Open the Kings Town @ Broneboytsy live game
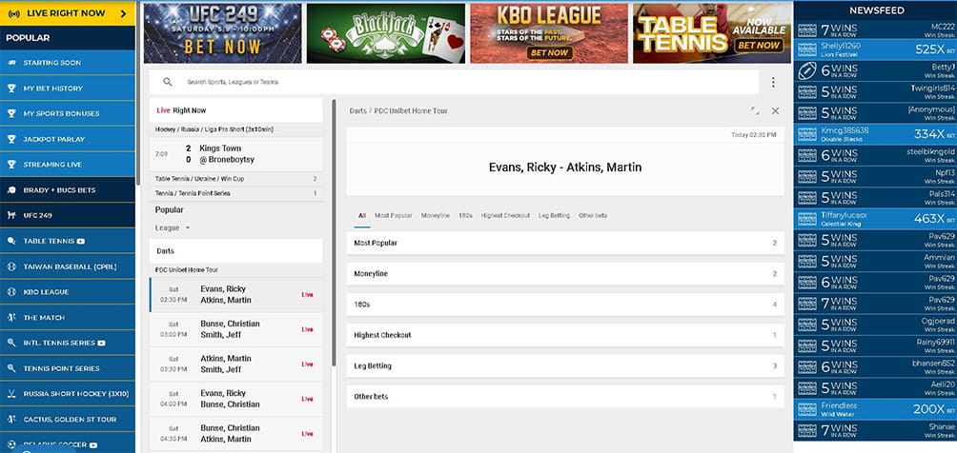 tap(235, 153)
